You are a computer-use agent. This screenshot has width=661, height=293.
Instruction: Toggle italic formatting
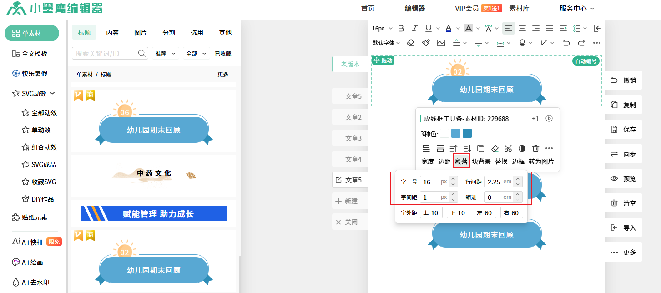pyautogui.click(x=414, y=28)
